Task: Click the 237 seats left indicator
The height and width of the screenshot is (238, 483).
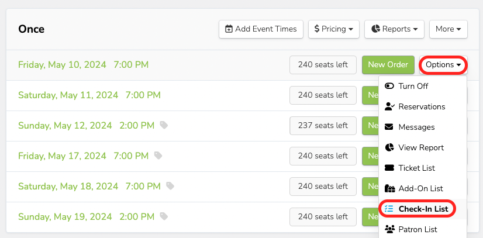Action: (x=323, y=126)
